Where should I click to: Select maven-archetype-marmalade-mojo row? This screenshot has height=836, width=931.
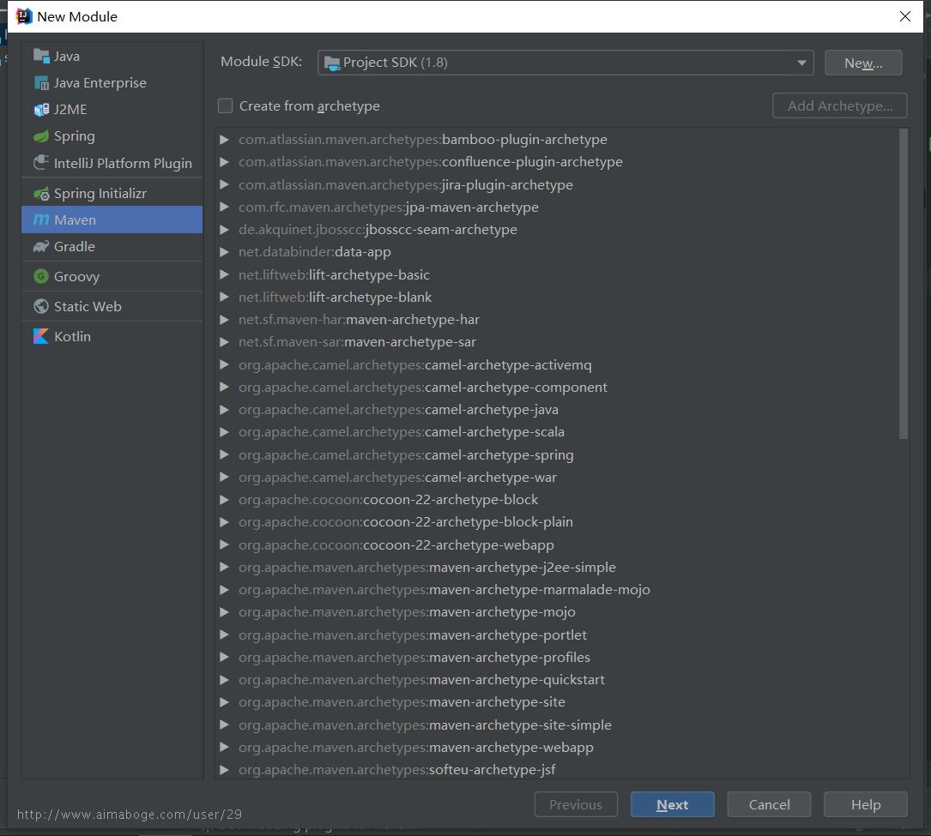[x=556, y=589]
